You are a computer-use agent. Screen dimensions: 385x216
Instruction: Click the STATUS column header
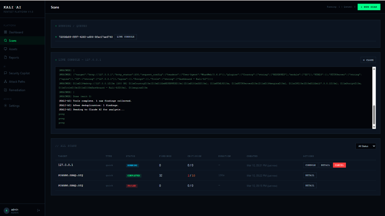(x=131, y=156)
